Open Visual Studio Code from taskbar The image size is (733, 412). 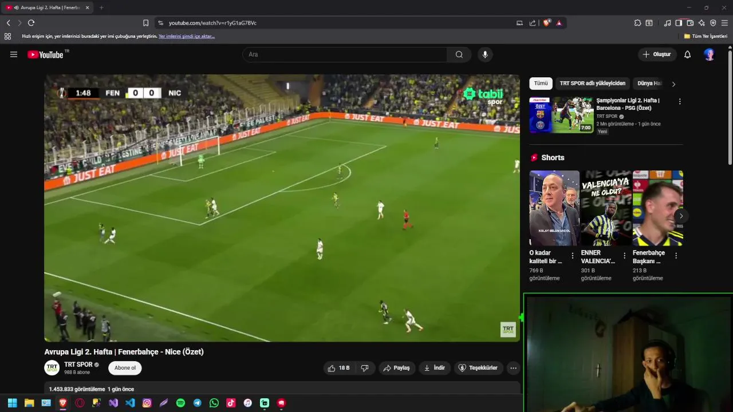(x=130, y=403)
